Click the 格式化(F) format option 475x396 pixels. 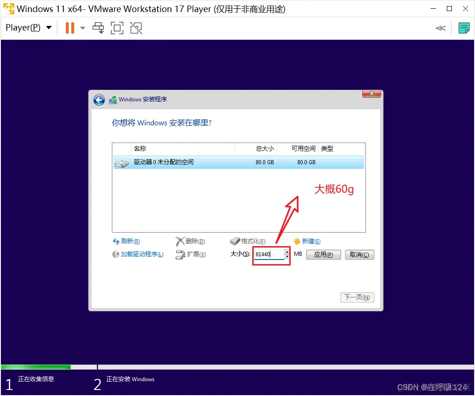pyautogui.click(x=253, y=241)
